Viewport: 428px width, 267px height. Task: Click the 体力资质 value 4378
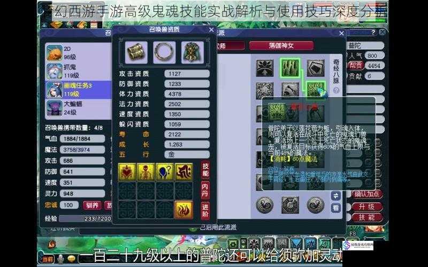(187, 94)
